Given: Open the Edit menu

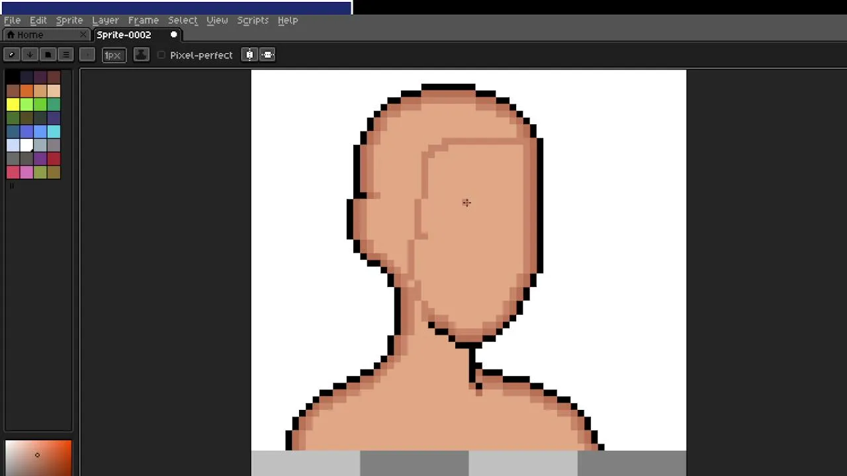Looking at the screenshot, I should [38, 20].
